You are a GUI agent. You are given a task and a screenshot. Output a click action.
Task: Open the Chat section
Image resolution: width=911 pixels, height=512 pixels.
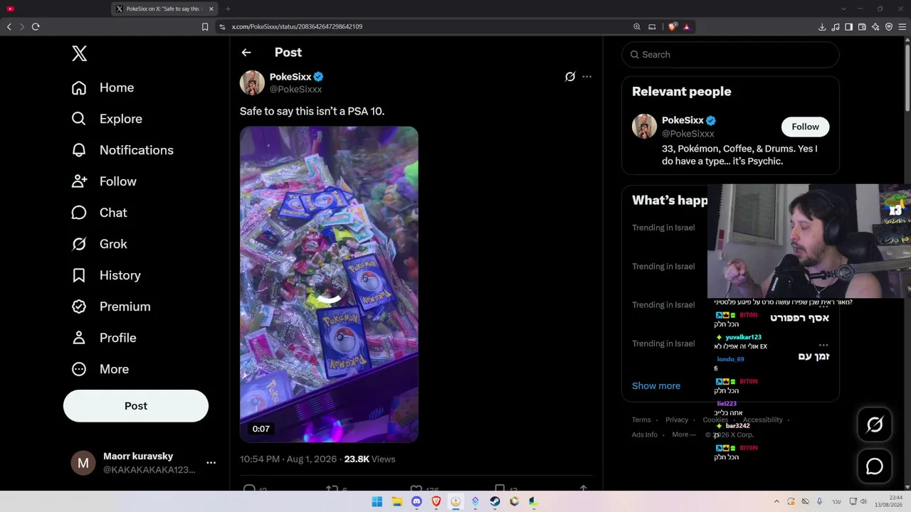[99, 213]
